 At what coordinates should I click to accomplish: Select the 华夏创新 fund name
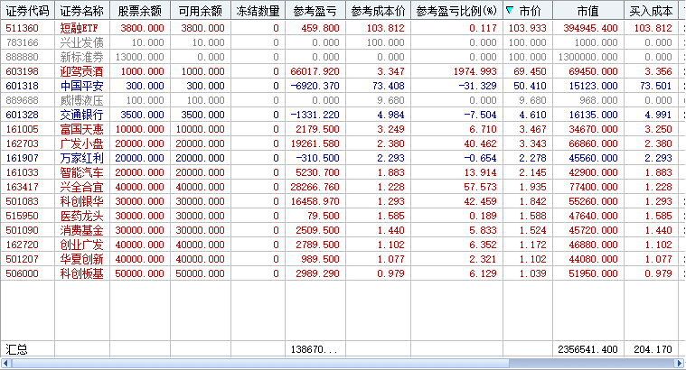tap(82, 259)
